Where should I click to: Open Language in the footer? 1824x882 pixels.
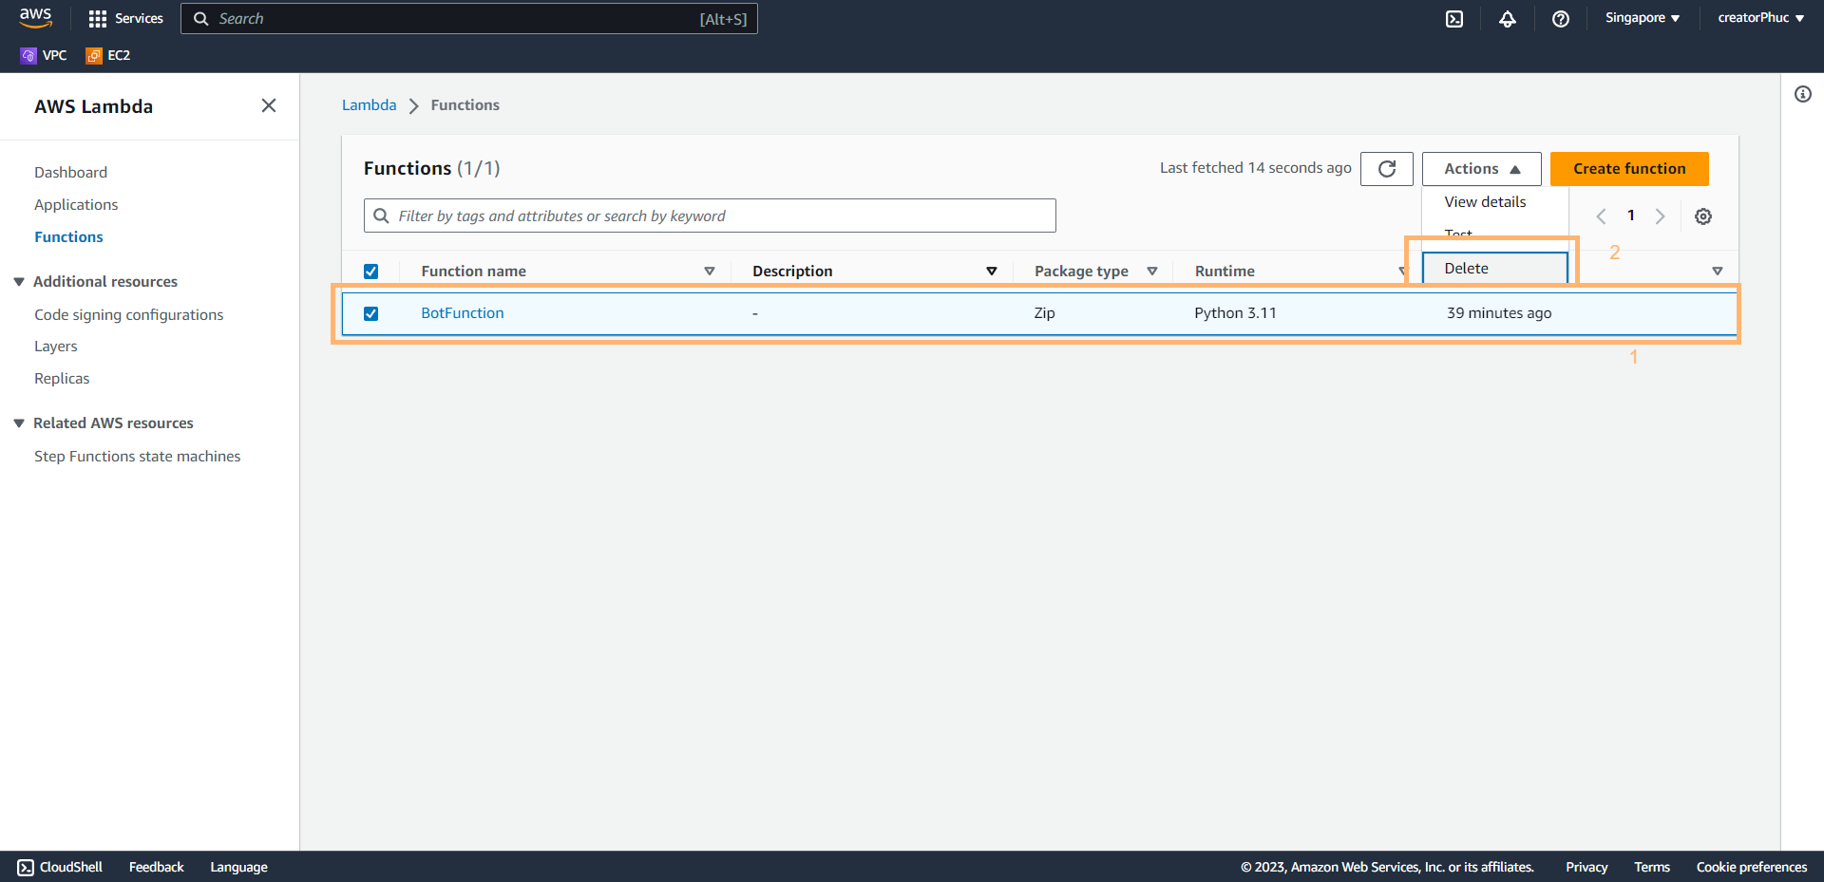click(238, 867)
